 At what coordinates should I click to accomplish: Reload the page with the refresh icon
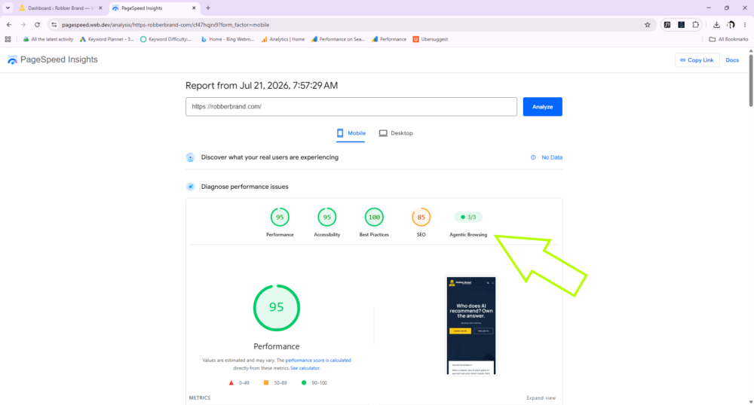click(37, 25)
